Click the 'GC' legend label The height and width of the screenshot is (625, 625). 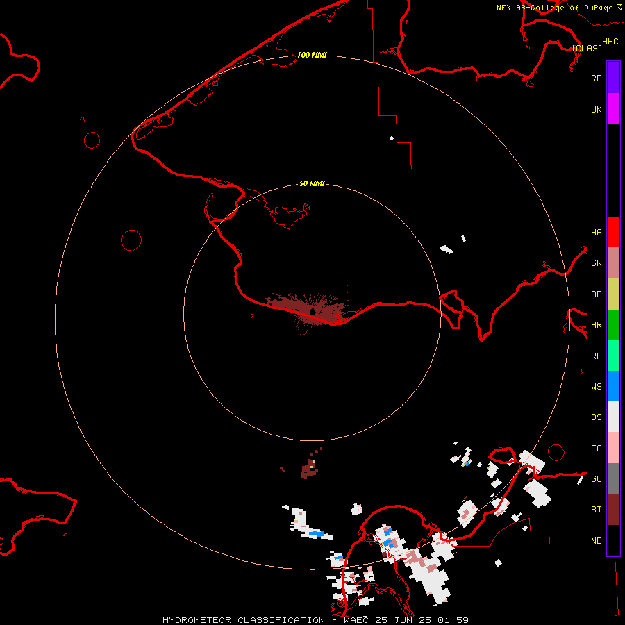coord(597,479)
